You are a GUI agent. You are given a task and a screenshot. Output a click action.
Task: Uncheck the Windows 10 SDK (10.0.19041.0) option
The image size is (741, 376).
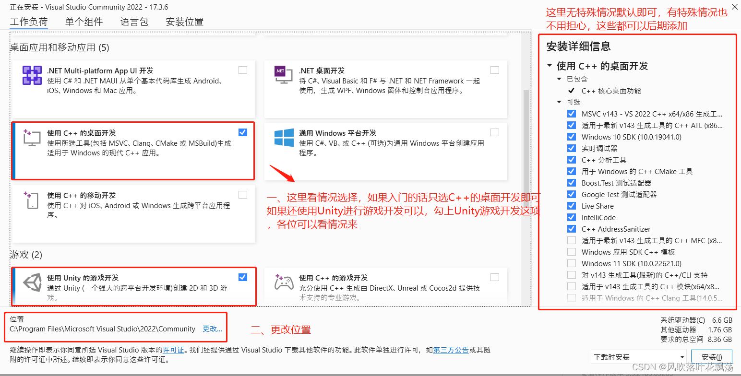coord(572,137)
